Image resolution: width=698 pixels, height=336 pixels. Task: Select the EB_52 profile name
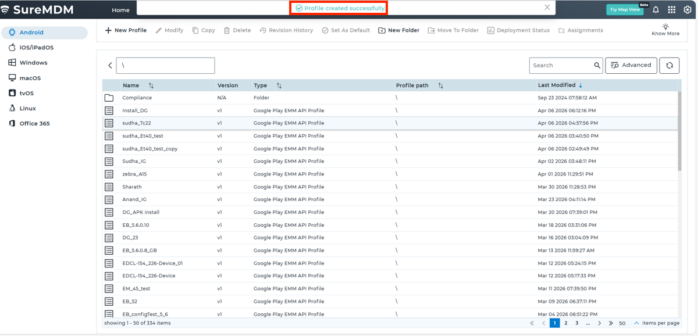(130, 301)
